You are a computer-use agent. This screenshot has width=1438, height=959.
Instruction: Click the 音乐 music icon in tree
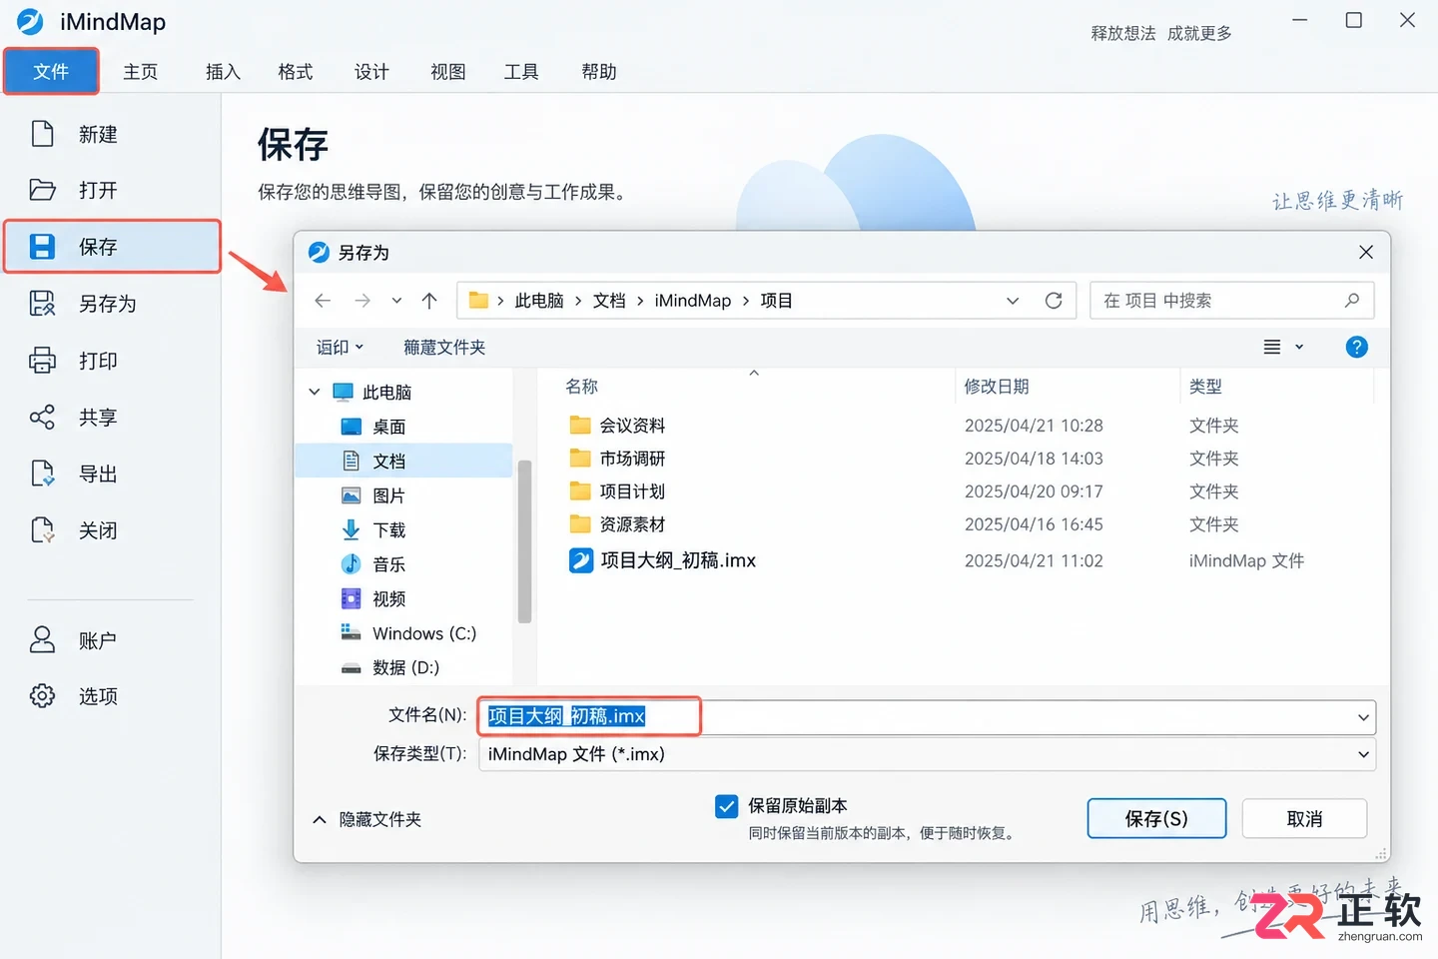click(x=351, y=564)
